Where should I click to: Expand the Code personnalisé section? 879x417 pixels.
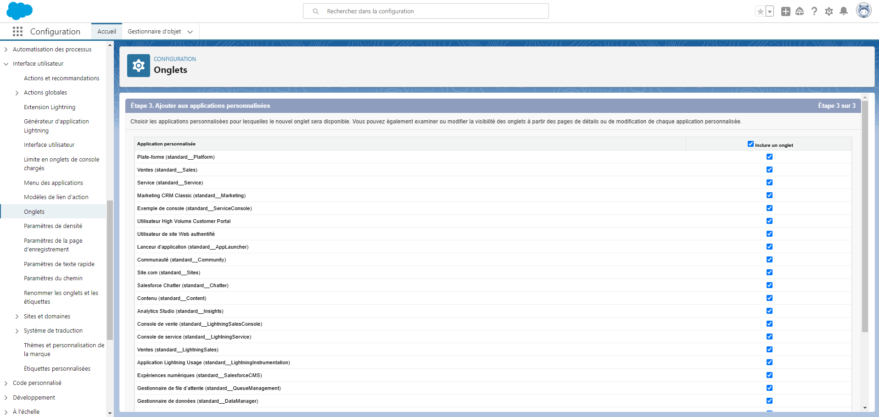(6, 383)
